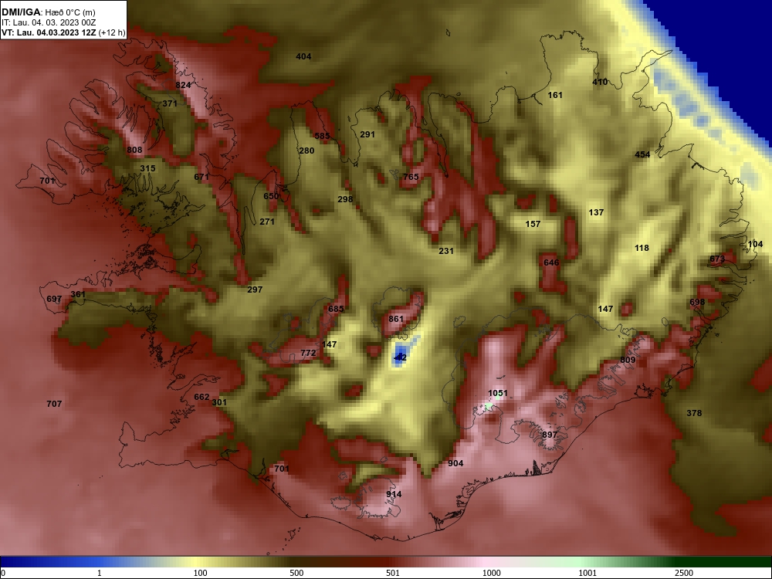The height and width of the screenshot is (579, 772).
Task: Click the map value 914
Action: point(394,494)
